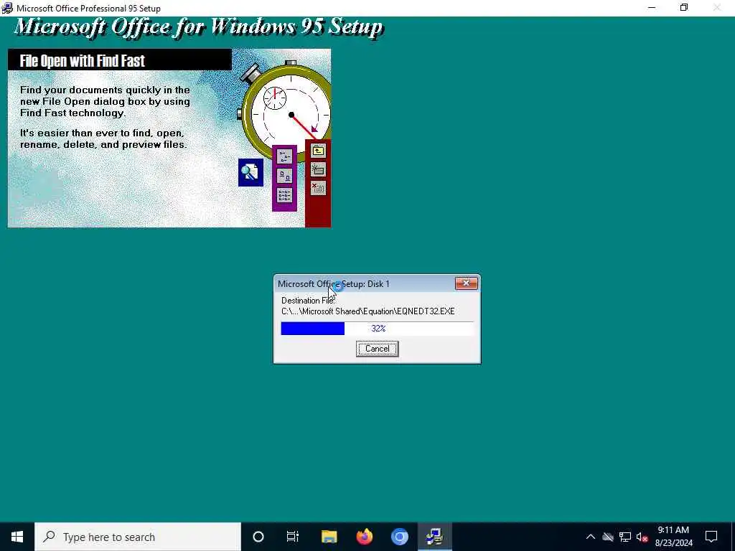
Task: Minimize the Office Professional 95 Setup window
Action: coord(652,8)
